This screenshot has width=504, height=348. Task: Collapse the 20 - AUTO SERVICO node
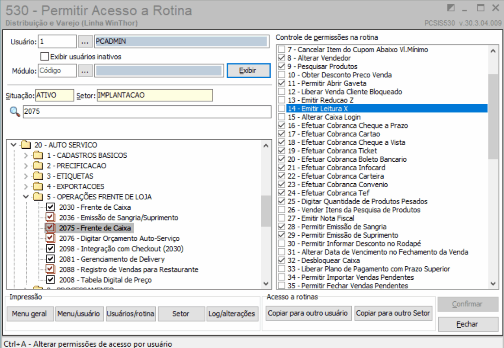pyautogui.click(x=13, y=145)
